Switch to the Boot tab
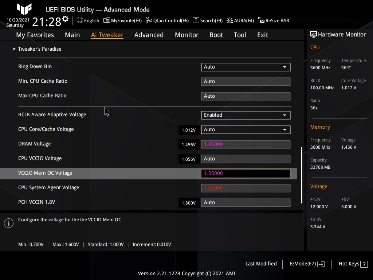Screen dimensions: 373x280 pyautogui.click(x=216, y=35)
